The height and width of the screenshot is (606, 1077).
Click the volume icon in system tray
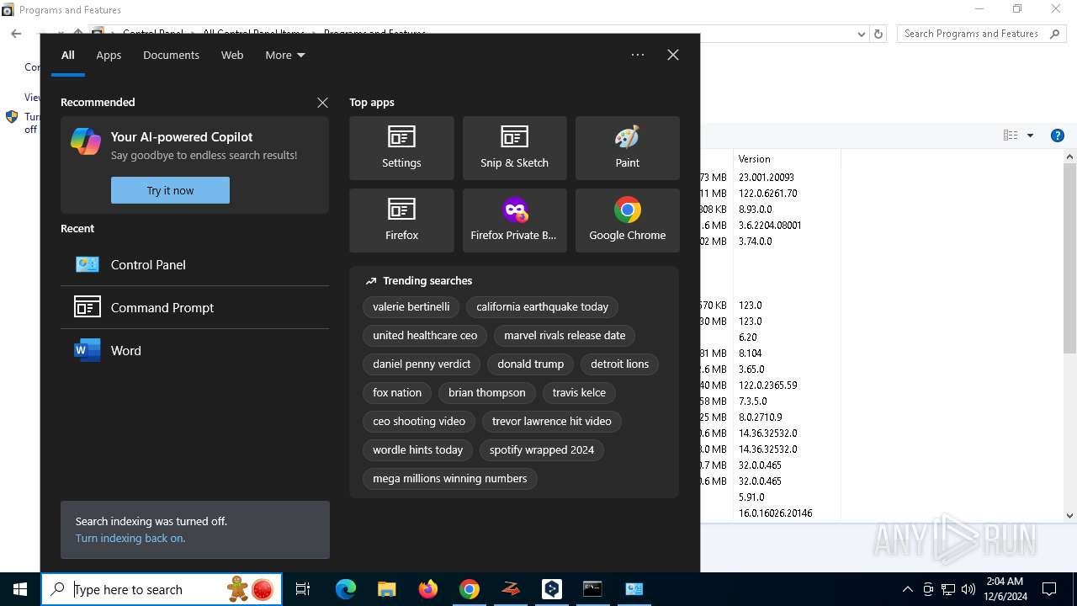coord(968,589)
